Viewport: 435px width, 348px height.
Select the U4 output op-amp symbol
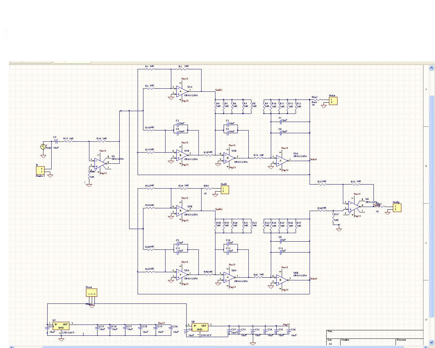[354, 206]
